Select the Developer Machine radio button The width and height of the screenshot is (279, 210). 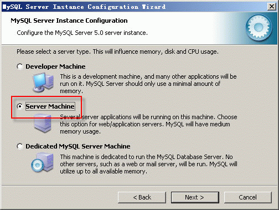coord(20,66)
